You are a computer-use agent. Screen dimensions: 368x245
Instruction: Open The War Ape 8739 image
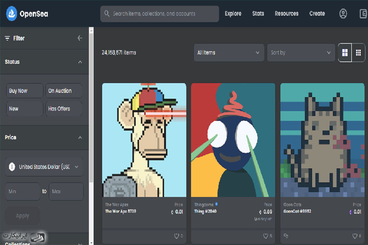point(144,140)
